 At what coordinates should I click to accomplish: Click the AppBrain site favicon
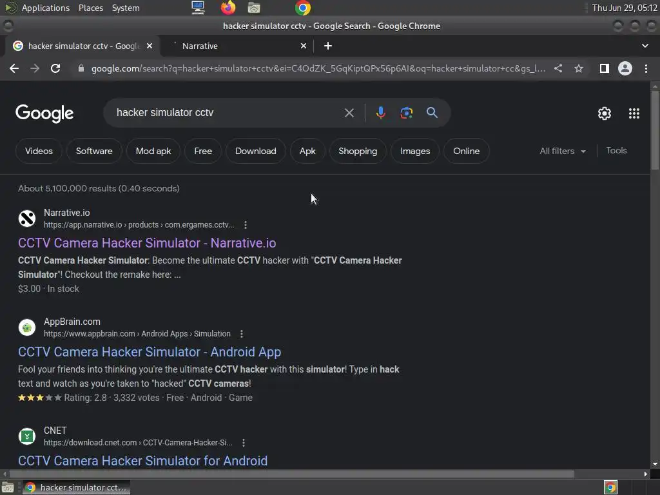[x=27, y=327]
